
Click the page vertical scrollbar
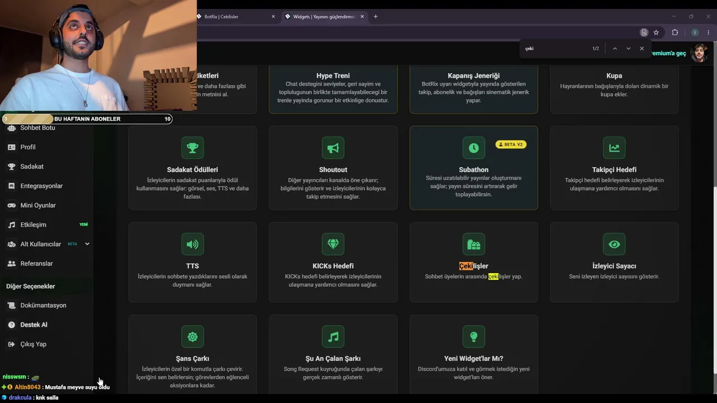pos(714,280)
